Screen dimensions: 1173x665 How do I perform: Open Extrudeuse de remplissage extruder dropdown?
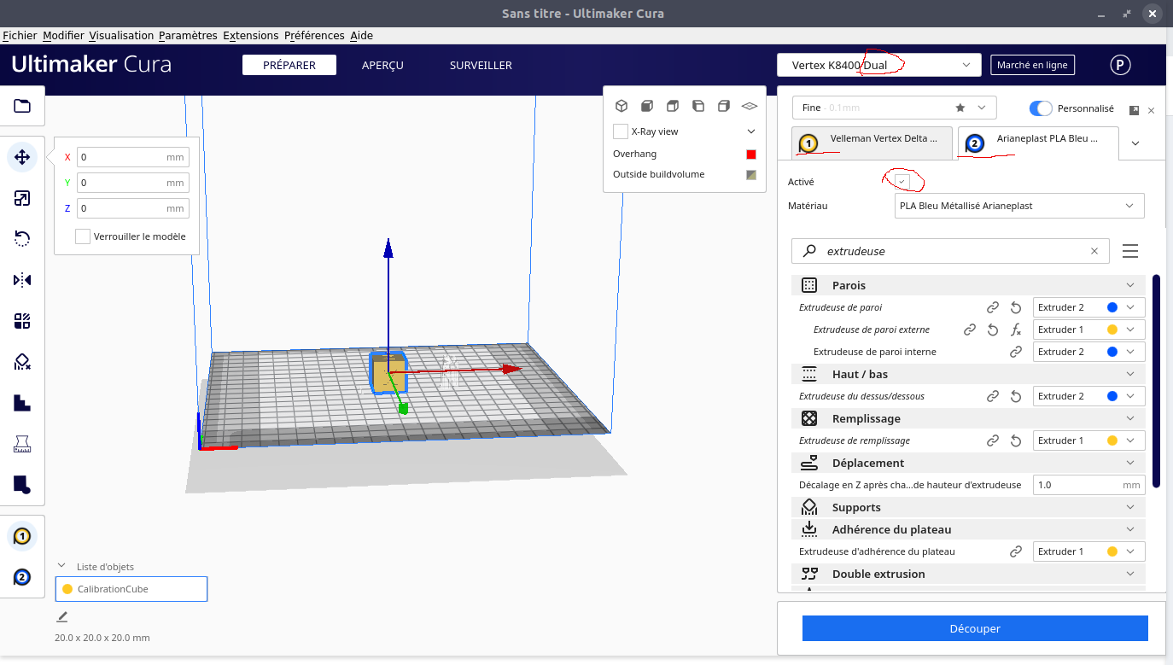[1088, 440]
